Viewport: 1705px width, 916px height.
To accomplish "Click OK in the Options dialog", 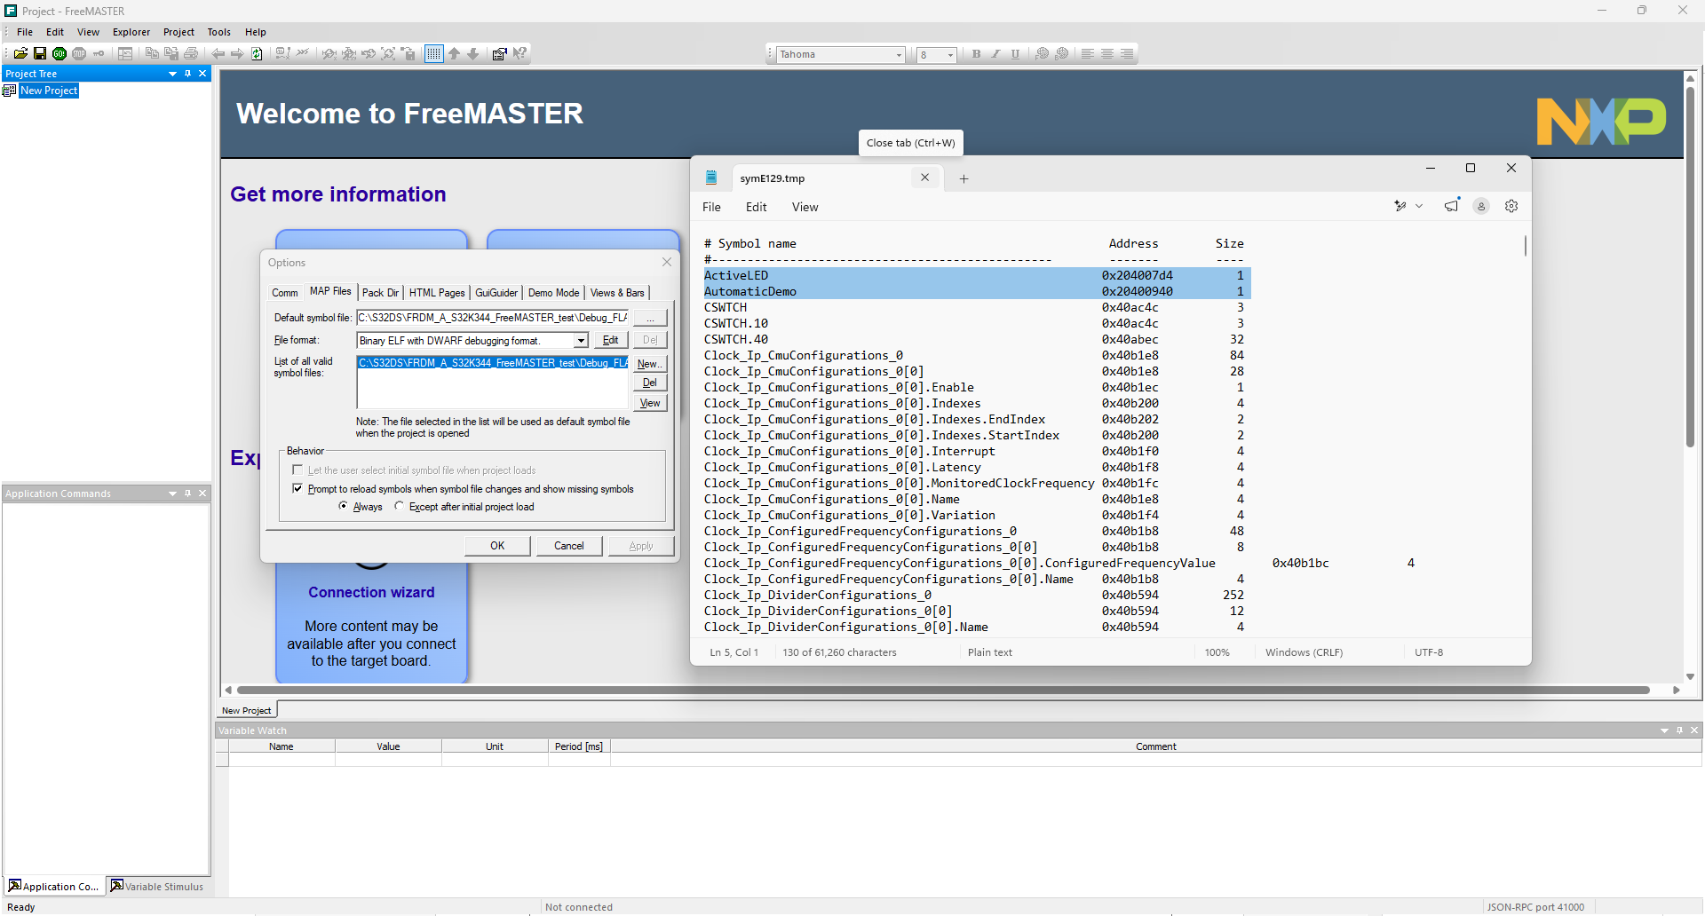I will point(497,546).
